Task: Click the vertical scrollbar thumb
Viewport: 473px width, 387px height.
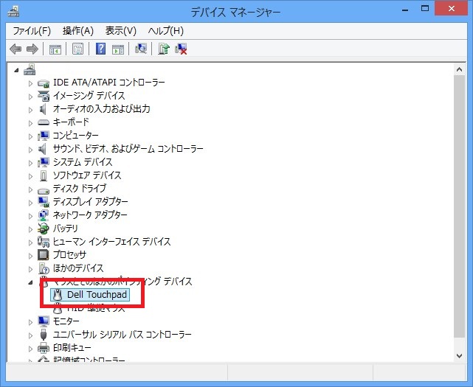Action: (x=460, y=206)
